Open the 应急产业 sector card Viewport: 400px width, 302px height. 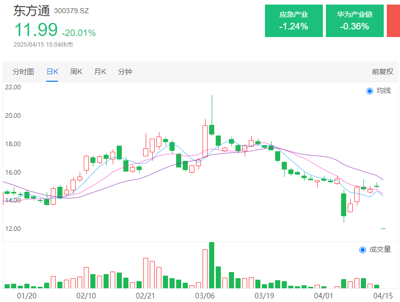pyautogui.click(x=293, y=21)
